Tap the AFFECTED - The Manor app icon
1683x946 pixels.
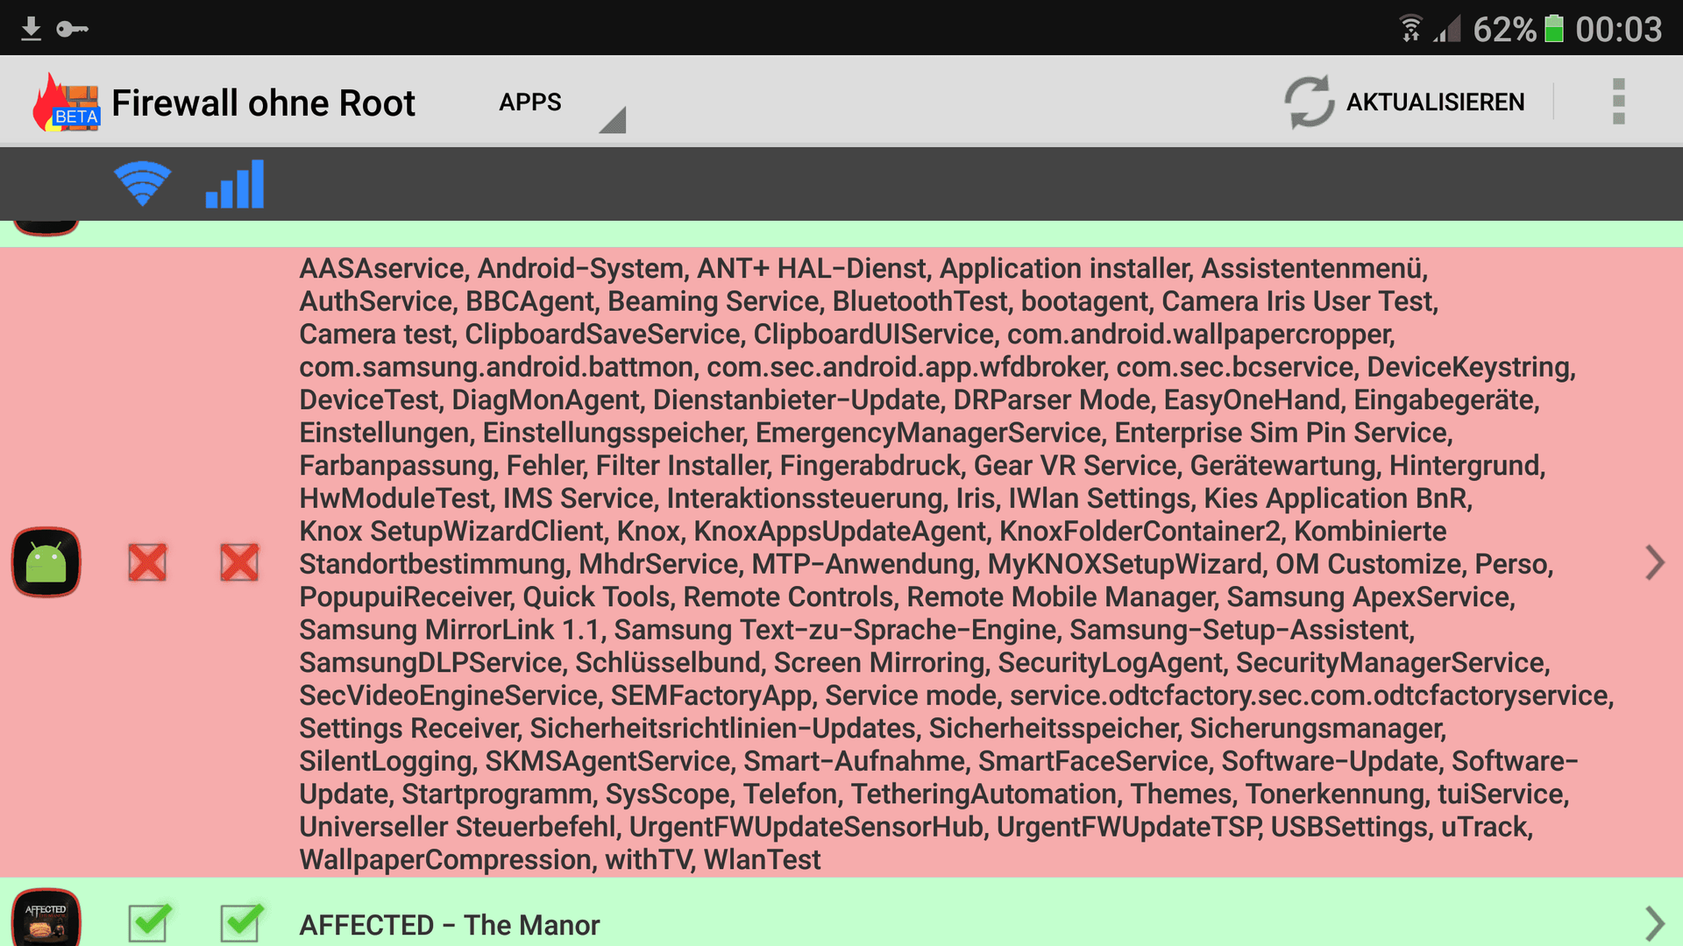click(x=46, y=918)
